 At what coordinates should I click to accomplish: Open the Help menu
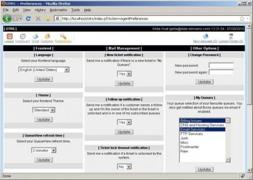[x=87, y=10]
